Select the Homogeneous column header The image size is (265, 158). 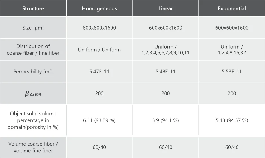coord(99,8)
